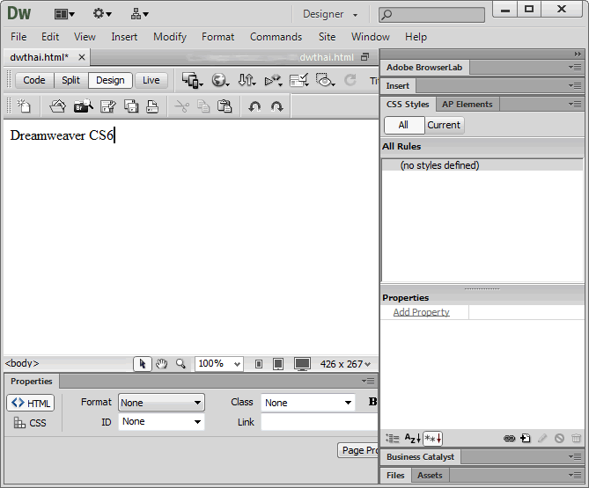The width and height of the screenshot is (589, 488).
Task: Click the Cut scissors icon
Action: (182, 106)
